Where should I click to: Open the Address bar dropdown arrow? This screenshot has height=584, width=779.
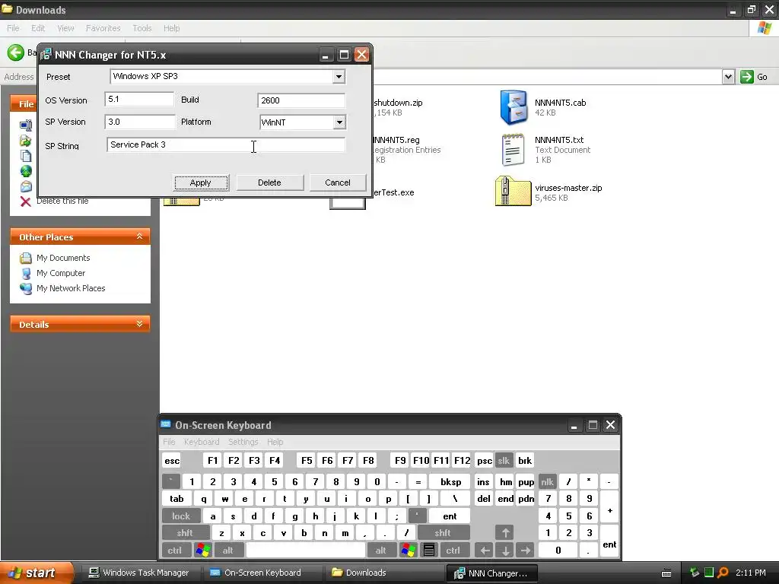click(728, 77)
